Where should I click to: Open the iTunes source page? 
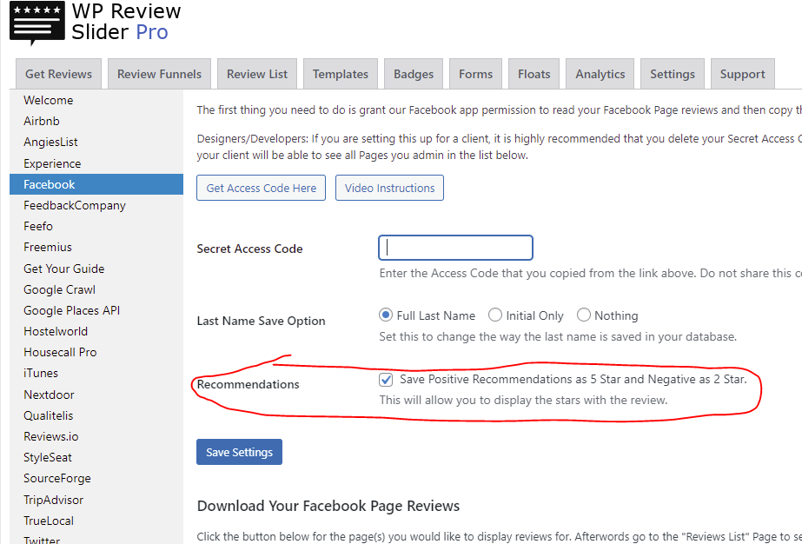pos(96,374)
